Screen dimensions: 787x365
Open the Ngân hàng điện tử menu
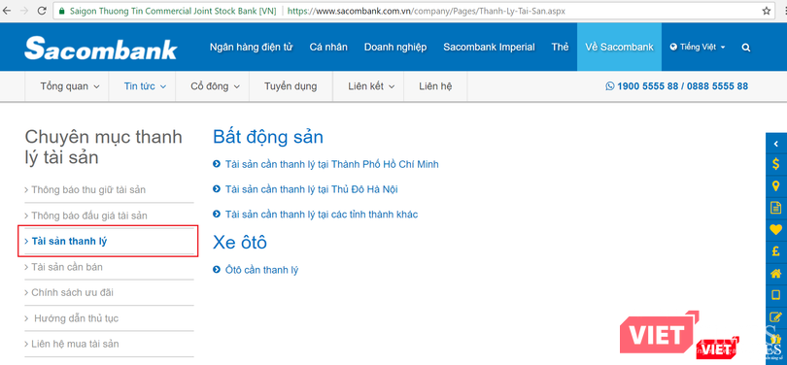coord(251,48)
